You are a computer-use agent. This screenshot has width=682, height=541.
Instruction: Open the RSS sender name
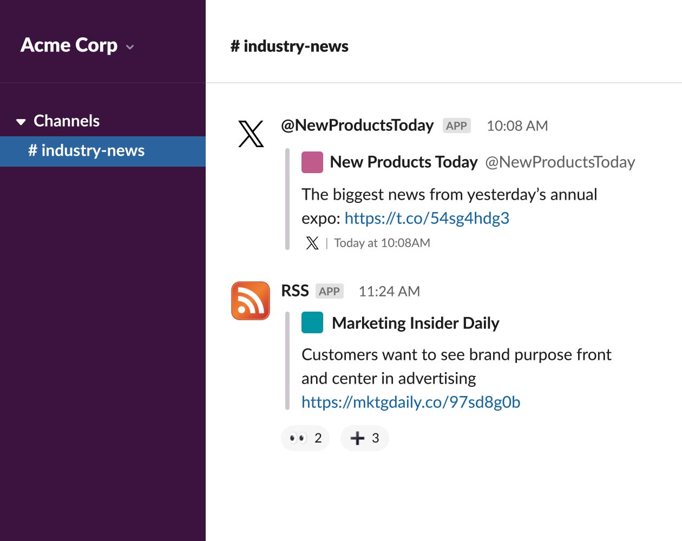295,291
